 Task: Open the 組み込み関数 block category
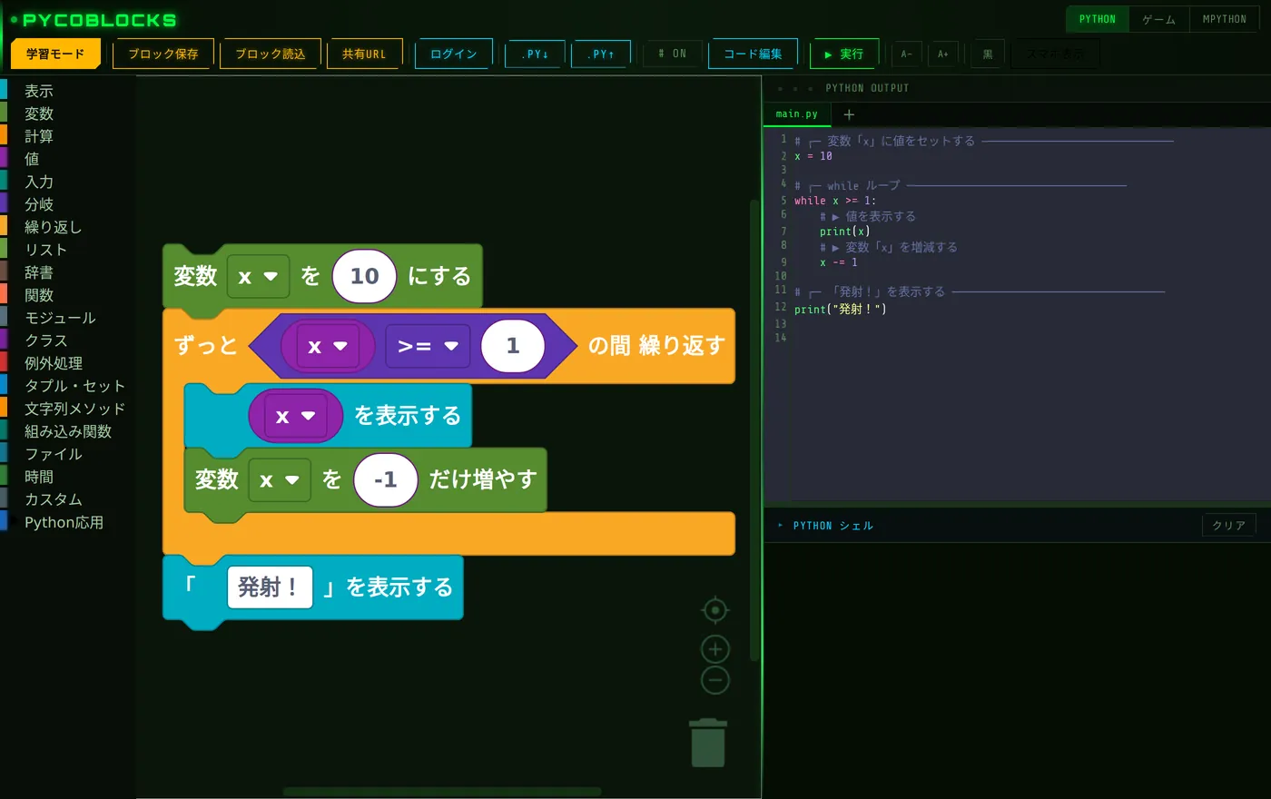[68, 431]
